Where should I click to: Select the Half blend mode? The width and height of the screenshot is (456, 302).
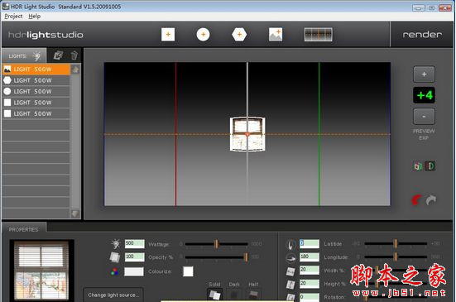pos(253,295)
